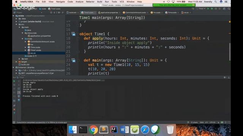This screenshot has height=136, width=243.
Task: Click the print icon in Run console toolbar
Action: (x=19, y=96)
